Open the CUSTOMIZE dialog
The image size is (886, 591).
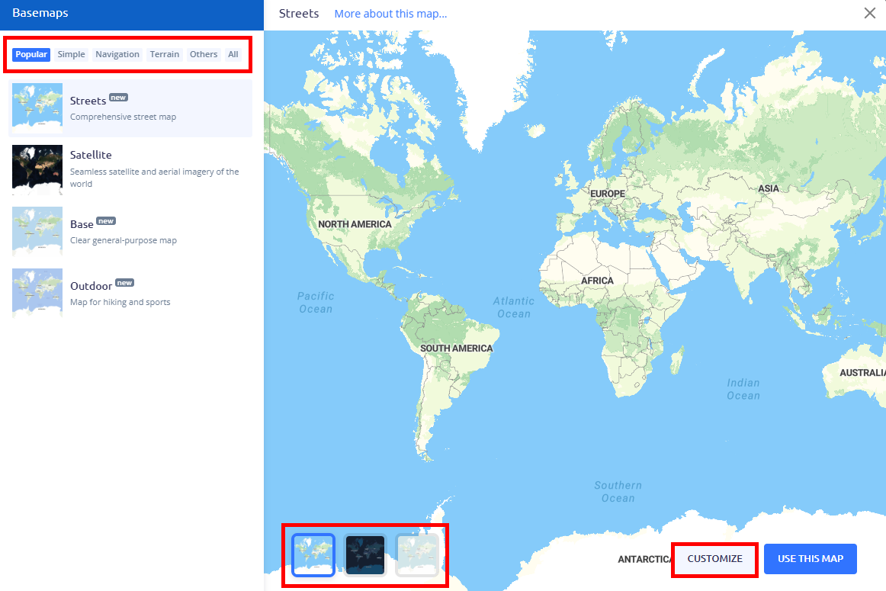click(714, 559)
